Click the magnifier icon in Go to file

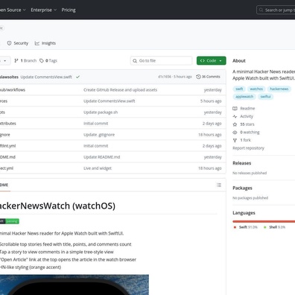(135, 61)
